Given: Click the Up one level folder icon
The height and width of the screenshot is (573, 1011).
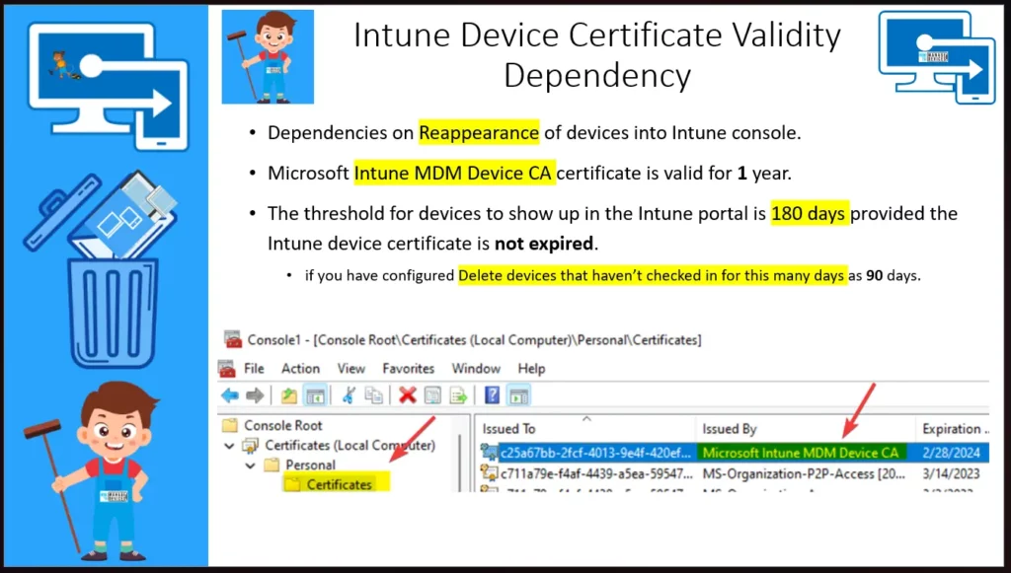Looking at the screenshot, I should coord(289,395).
